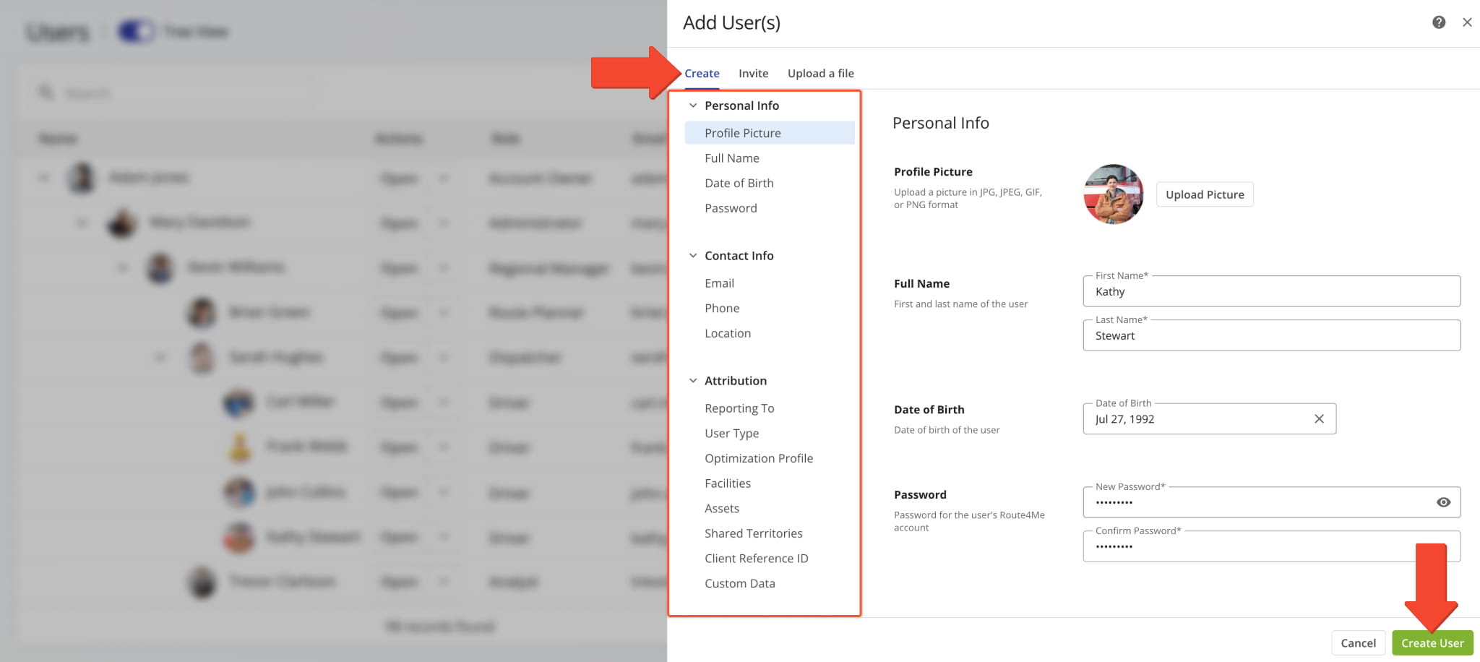Cancel adding the user

click(1358, 643)
